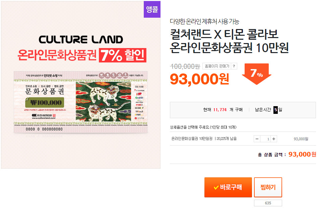The width and height of the screenshot is (318, 210).
Task: Click the green ₩100,000 voucher amount
Action: (x=47, y=102)
